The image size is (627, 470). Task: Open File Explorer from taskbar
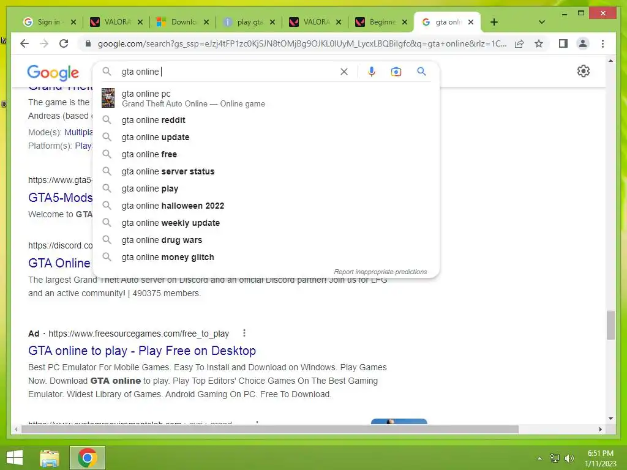[x=50, y=458]
